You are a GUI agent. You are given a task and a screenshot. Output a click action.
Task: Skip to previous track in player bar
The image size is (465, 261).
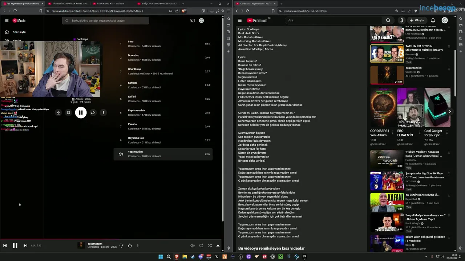[x=5, y=245]
